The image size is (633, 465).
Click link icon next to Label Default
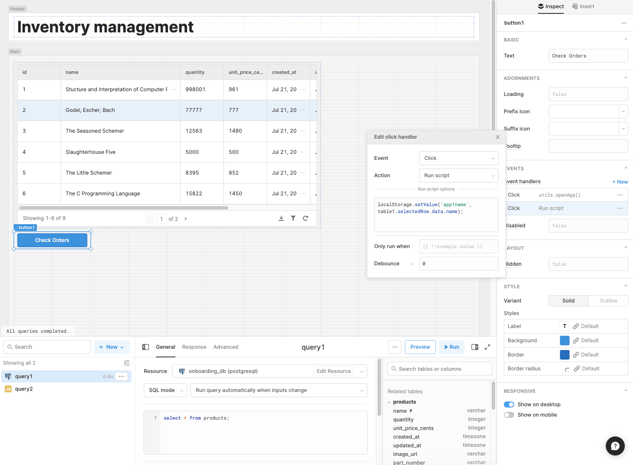(x=576, y=326)
